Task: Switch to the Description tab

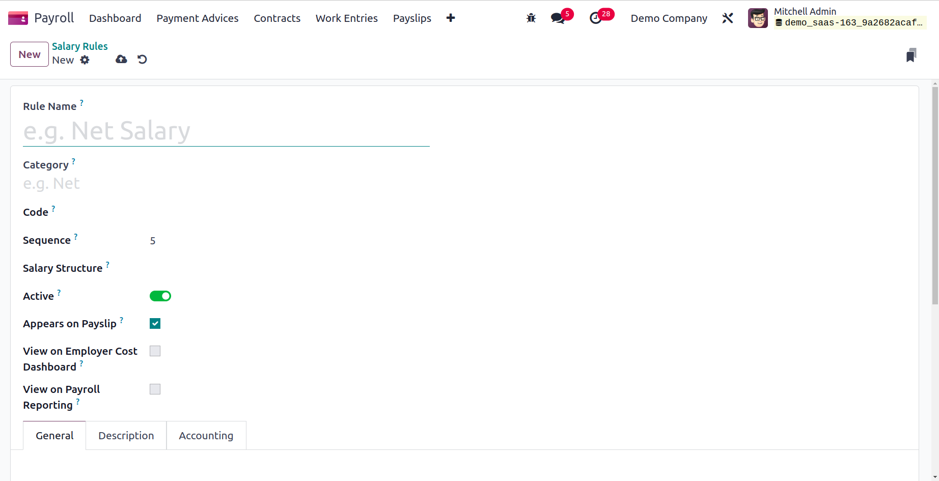Action: (x=126, y=436)
